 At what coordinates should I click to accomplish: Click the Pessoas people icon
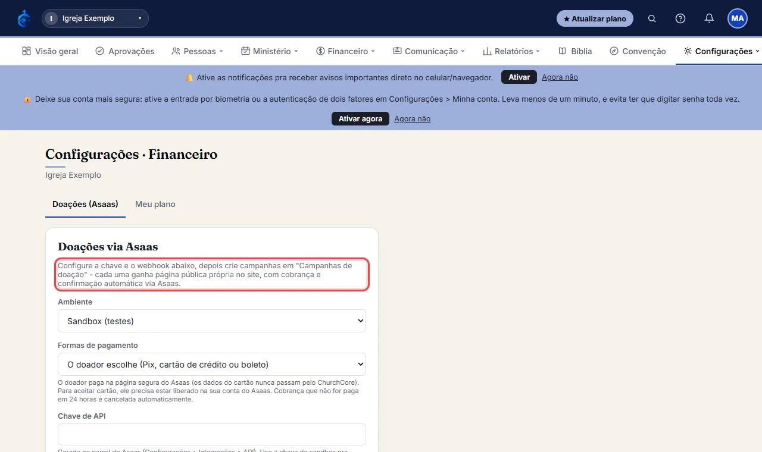176,51
